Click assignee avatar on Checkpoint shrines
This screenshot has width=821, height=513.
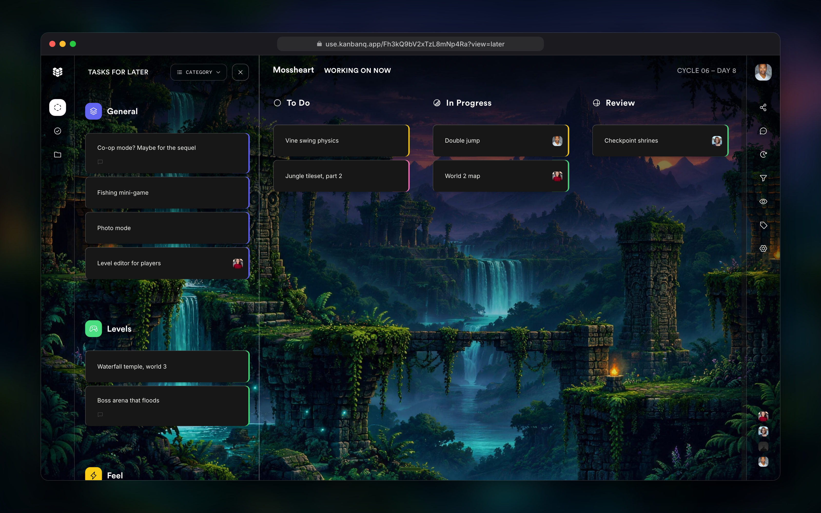pyautogui.click(x=717, y=141)
